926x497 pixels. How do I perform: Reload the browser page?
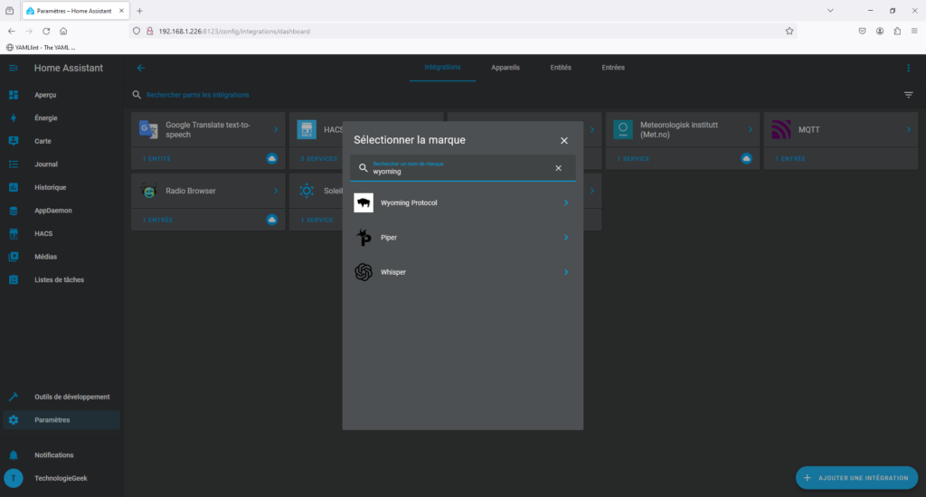tap(46, 32)
